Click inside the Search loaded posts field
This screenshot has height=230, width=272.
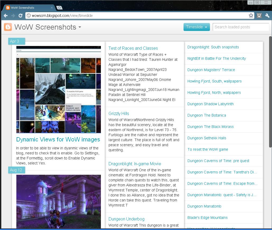(240, 27)
